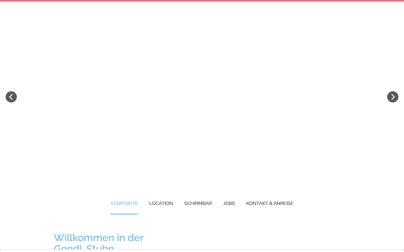Advance the slider with the right arrow
This screenshot has height=252, width=404.
[393, 97]
